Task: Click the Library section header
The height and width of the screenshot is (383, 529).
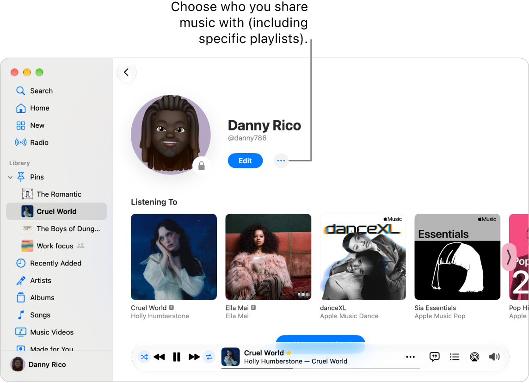Action: pyautogui.click(x=19, y=163)
